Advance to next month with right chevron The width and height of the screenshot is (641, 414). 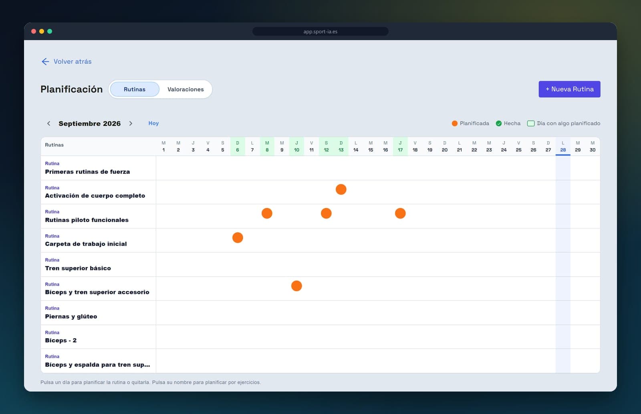131,124
